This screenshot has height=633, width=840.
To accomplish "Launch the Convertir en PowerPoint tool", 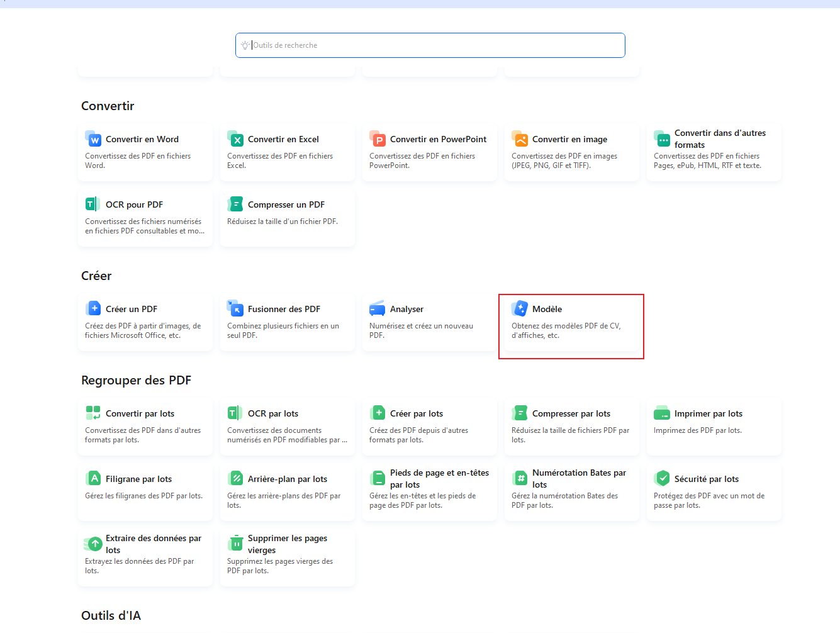I will [x=438, y=139].
